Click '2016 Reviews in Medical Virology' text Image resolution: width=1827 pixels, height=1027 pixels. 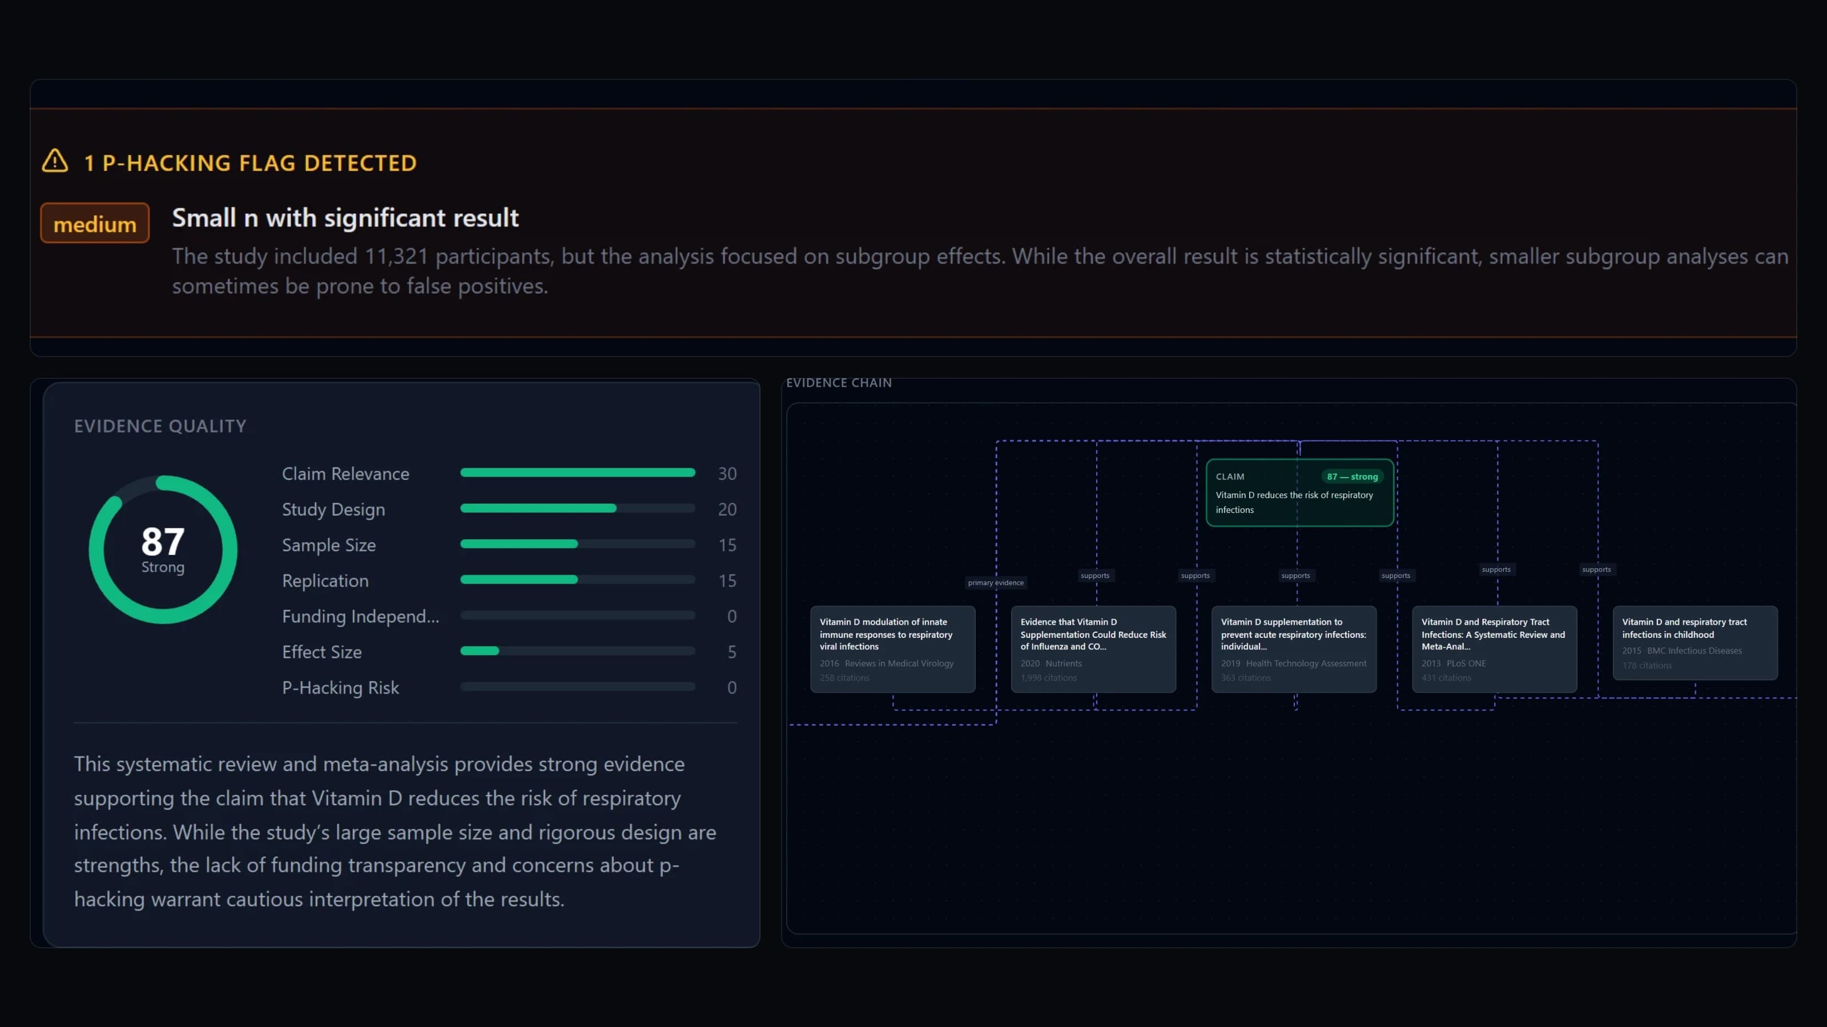pos(887,664)
